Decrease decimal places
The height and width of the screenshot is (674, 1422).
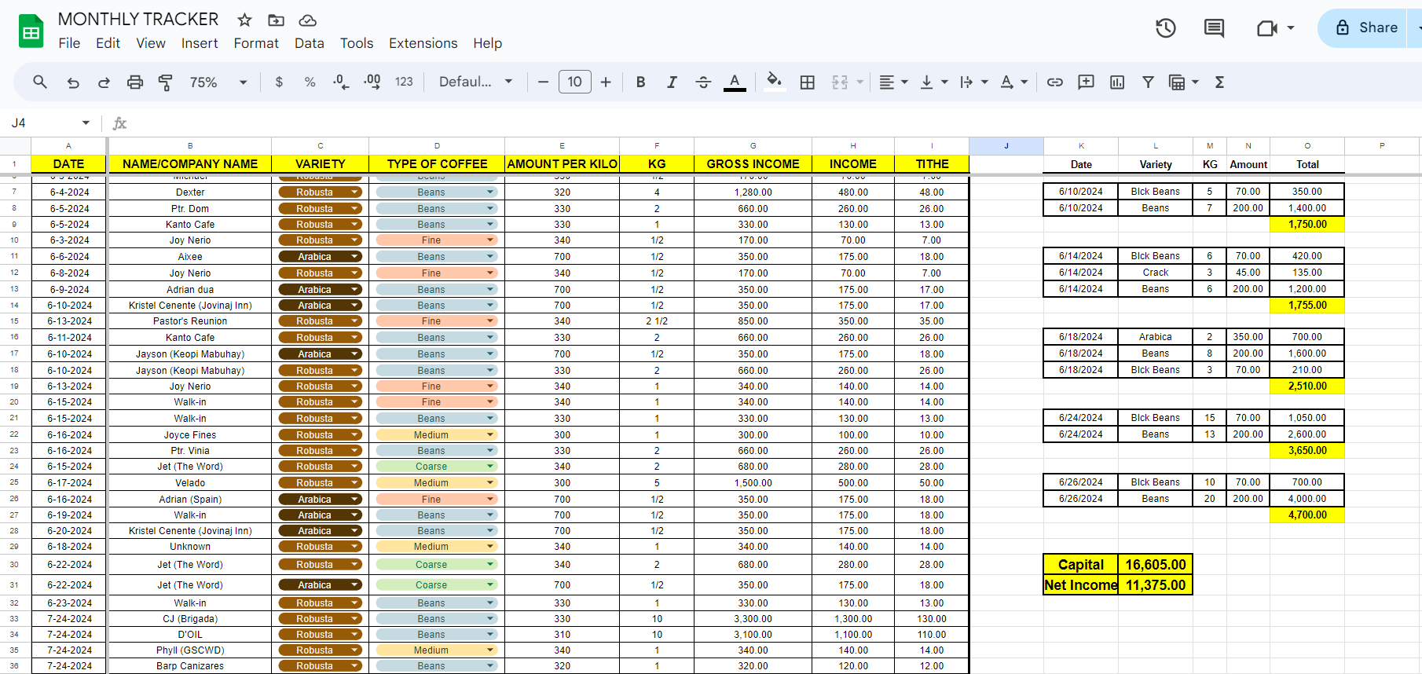click(341, 82)
